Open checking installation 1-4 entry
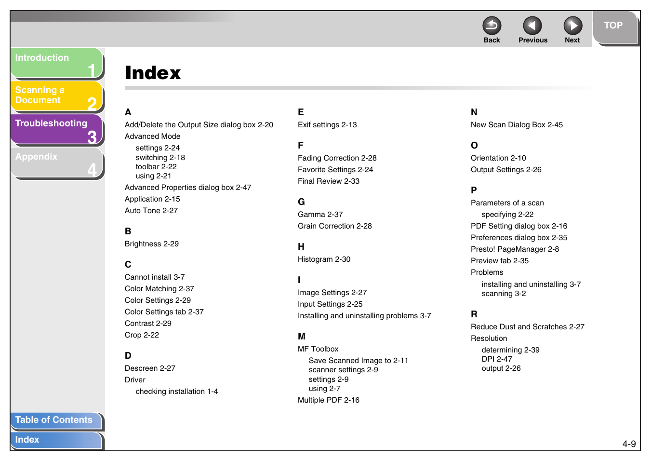Screen dimensions: 651x460 177,392
